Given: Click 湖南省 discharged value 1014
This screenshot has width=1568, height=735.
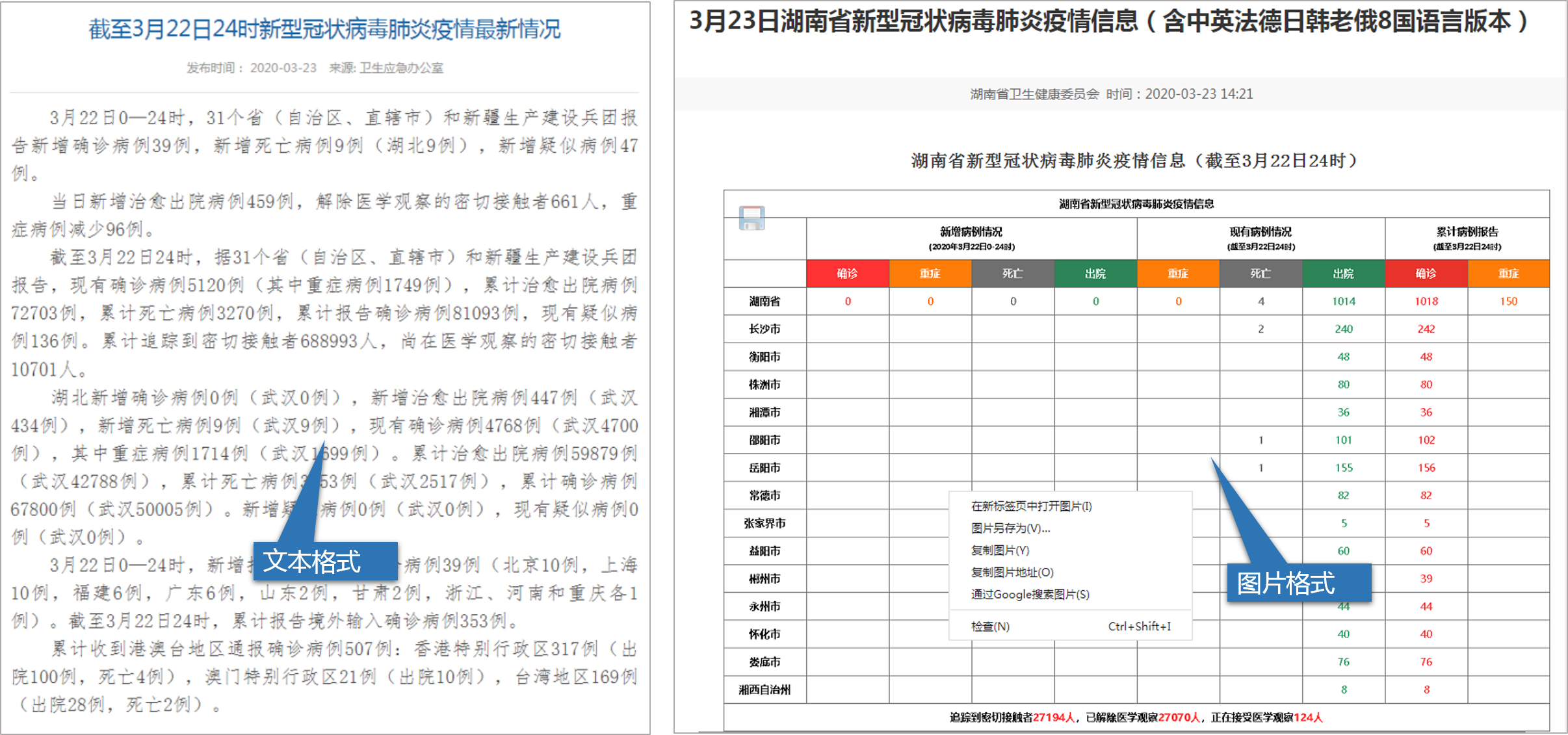Looking at the screenshot, I should coord(1344,302).
